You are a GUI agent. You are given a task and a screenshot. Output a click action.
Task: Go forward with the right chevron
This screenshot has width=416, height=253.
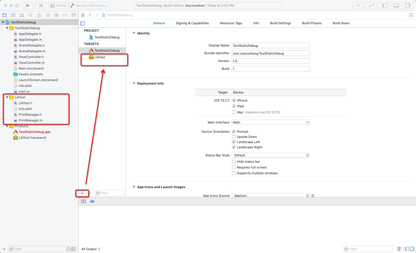(x=97, y=15)
